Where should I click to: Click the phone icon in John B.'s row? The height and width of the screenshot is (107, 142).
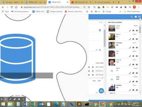pyautogui.click(x=130, y=64)
